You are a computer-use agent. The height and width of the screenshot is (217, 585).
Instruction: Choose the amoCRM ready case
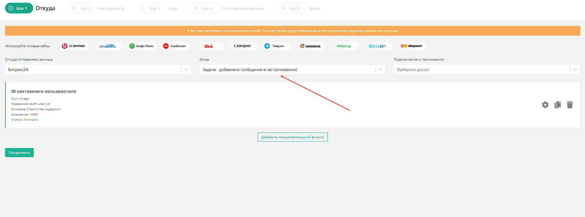pos(108,46)
